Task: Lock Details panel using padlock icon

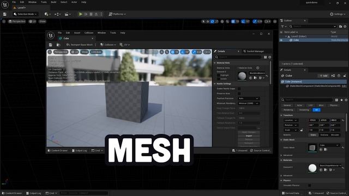Action: pos(345,76)
